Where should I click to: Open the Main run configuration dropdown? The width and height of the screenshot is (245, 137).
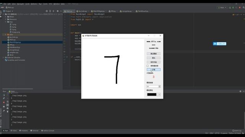click(x=222, y=8)
